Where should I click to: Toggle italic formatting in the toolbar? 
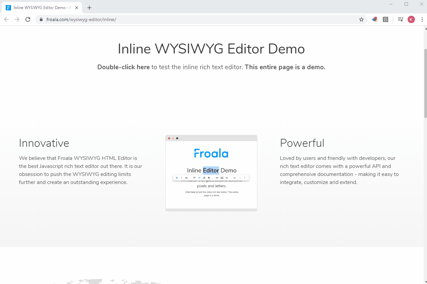point(182,178)
